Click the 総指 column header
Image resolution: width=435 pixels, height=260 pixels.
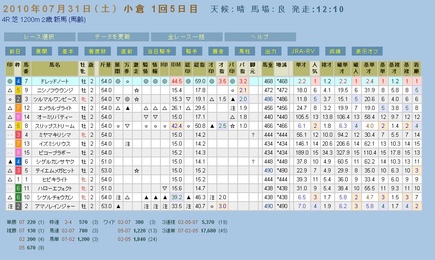199,69
